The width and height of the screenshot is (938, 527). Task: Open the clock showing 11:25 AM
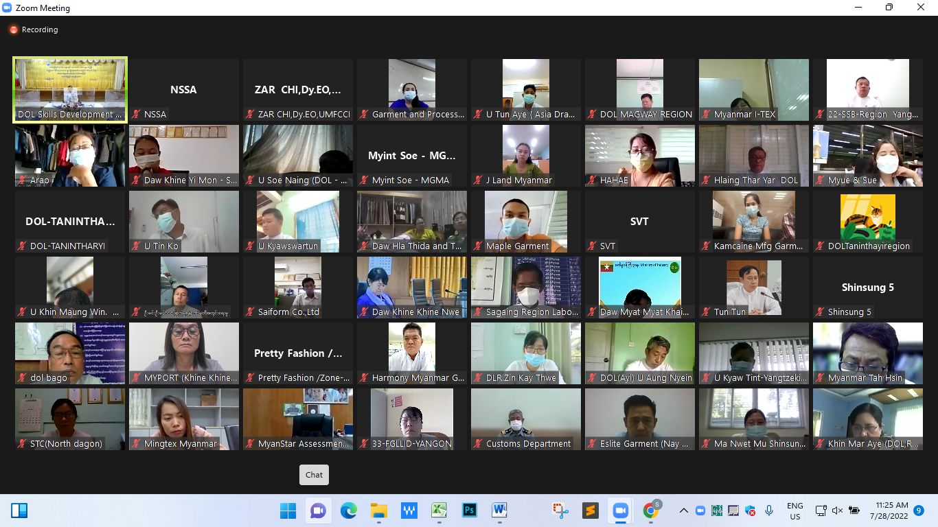(x=889, y=511)
